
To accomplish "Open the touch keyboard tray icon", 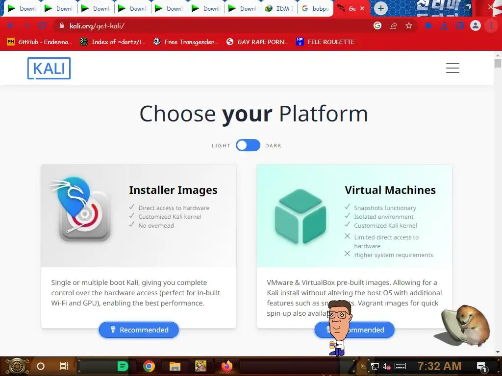I will pyautogui.click(x=400, y=366).
